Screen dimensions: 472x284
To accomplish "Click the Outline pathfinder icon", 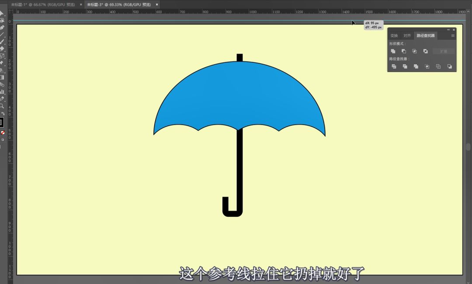I will 438,66.
